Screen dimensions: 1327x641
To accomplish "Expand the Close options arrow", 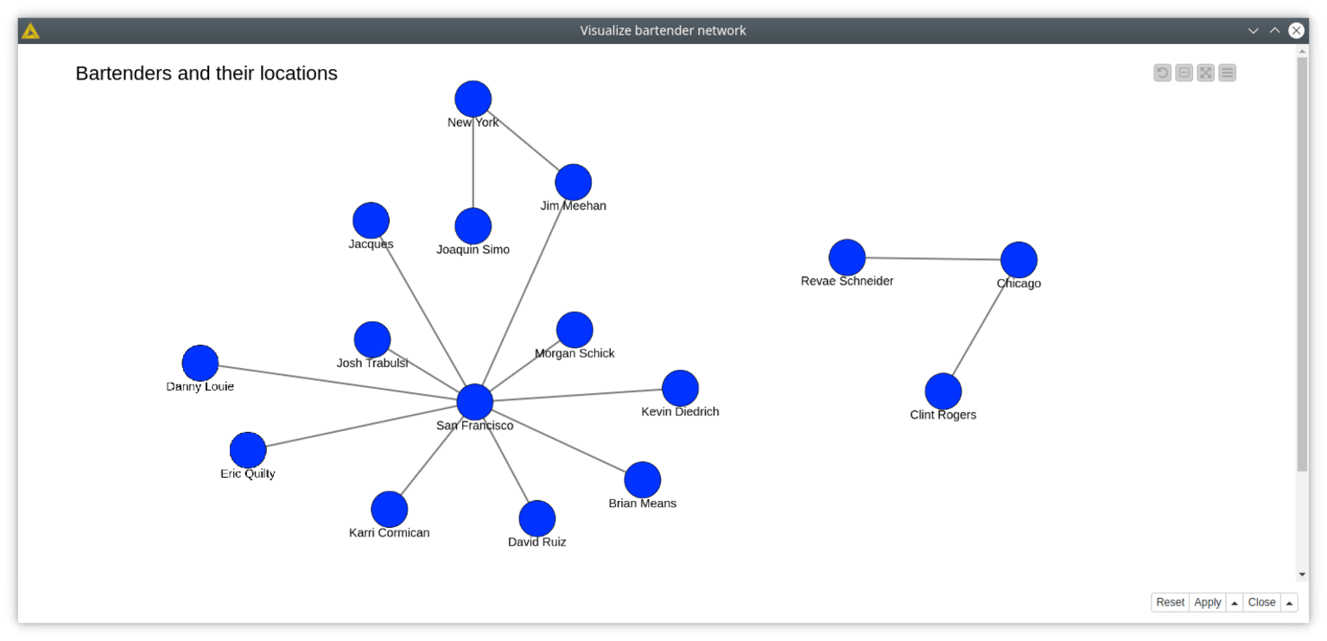I will coord(1289,602).
